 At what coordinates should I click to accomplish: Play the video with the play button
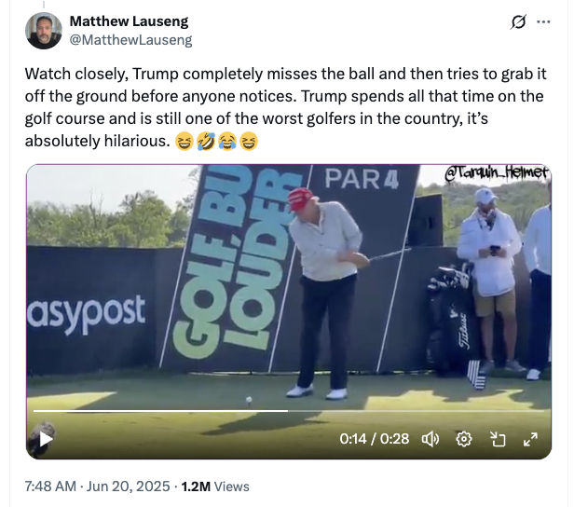click(x=46, y=439)
